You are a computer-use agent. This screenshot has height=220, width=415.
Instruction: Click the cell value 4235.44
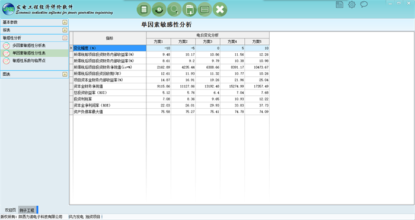click(183, 67)
